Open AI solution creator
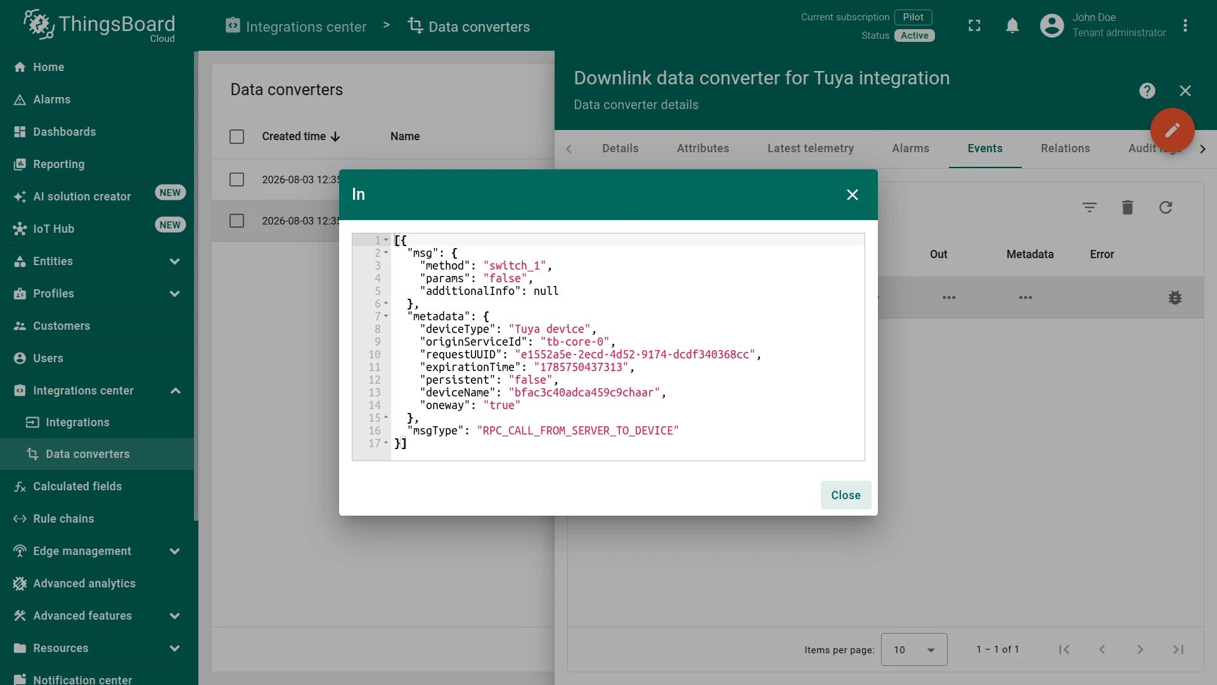1217x685 pixels. click(97, 197)
